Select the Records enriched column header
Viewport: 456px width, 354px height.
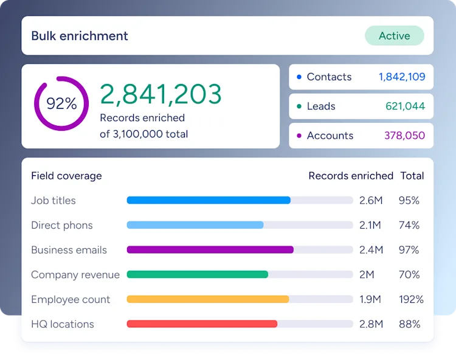click(x=351, y=176)
